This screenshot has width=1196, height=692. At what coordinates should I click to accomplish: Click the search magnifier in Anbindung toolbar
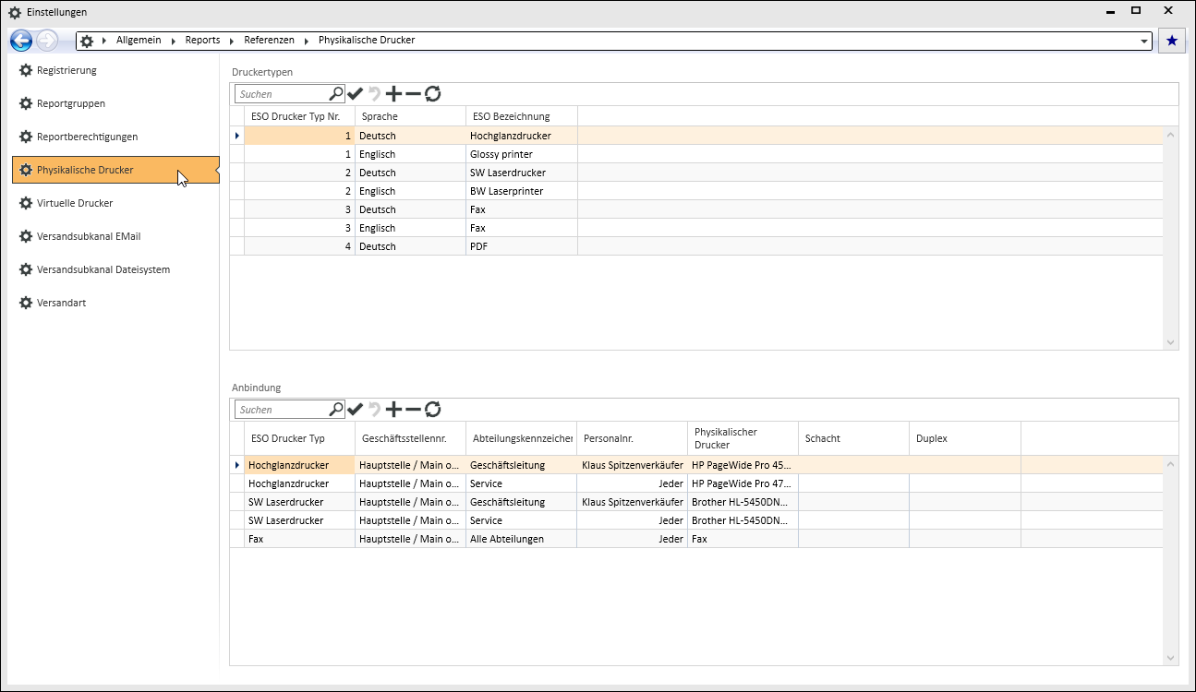[x=336, y=409]
